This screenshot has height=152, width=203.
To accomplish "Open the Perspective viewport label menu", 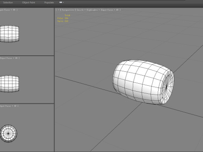I will (68, 10).
